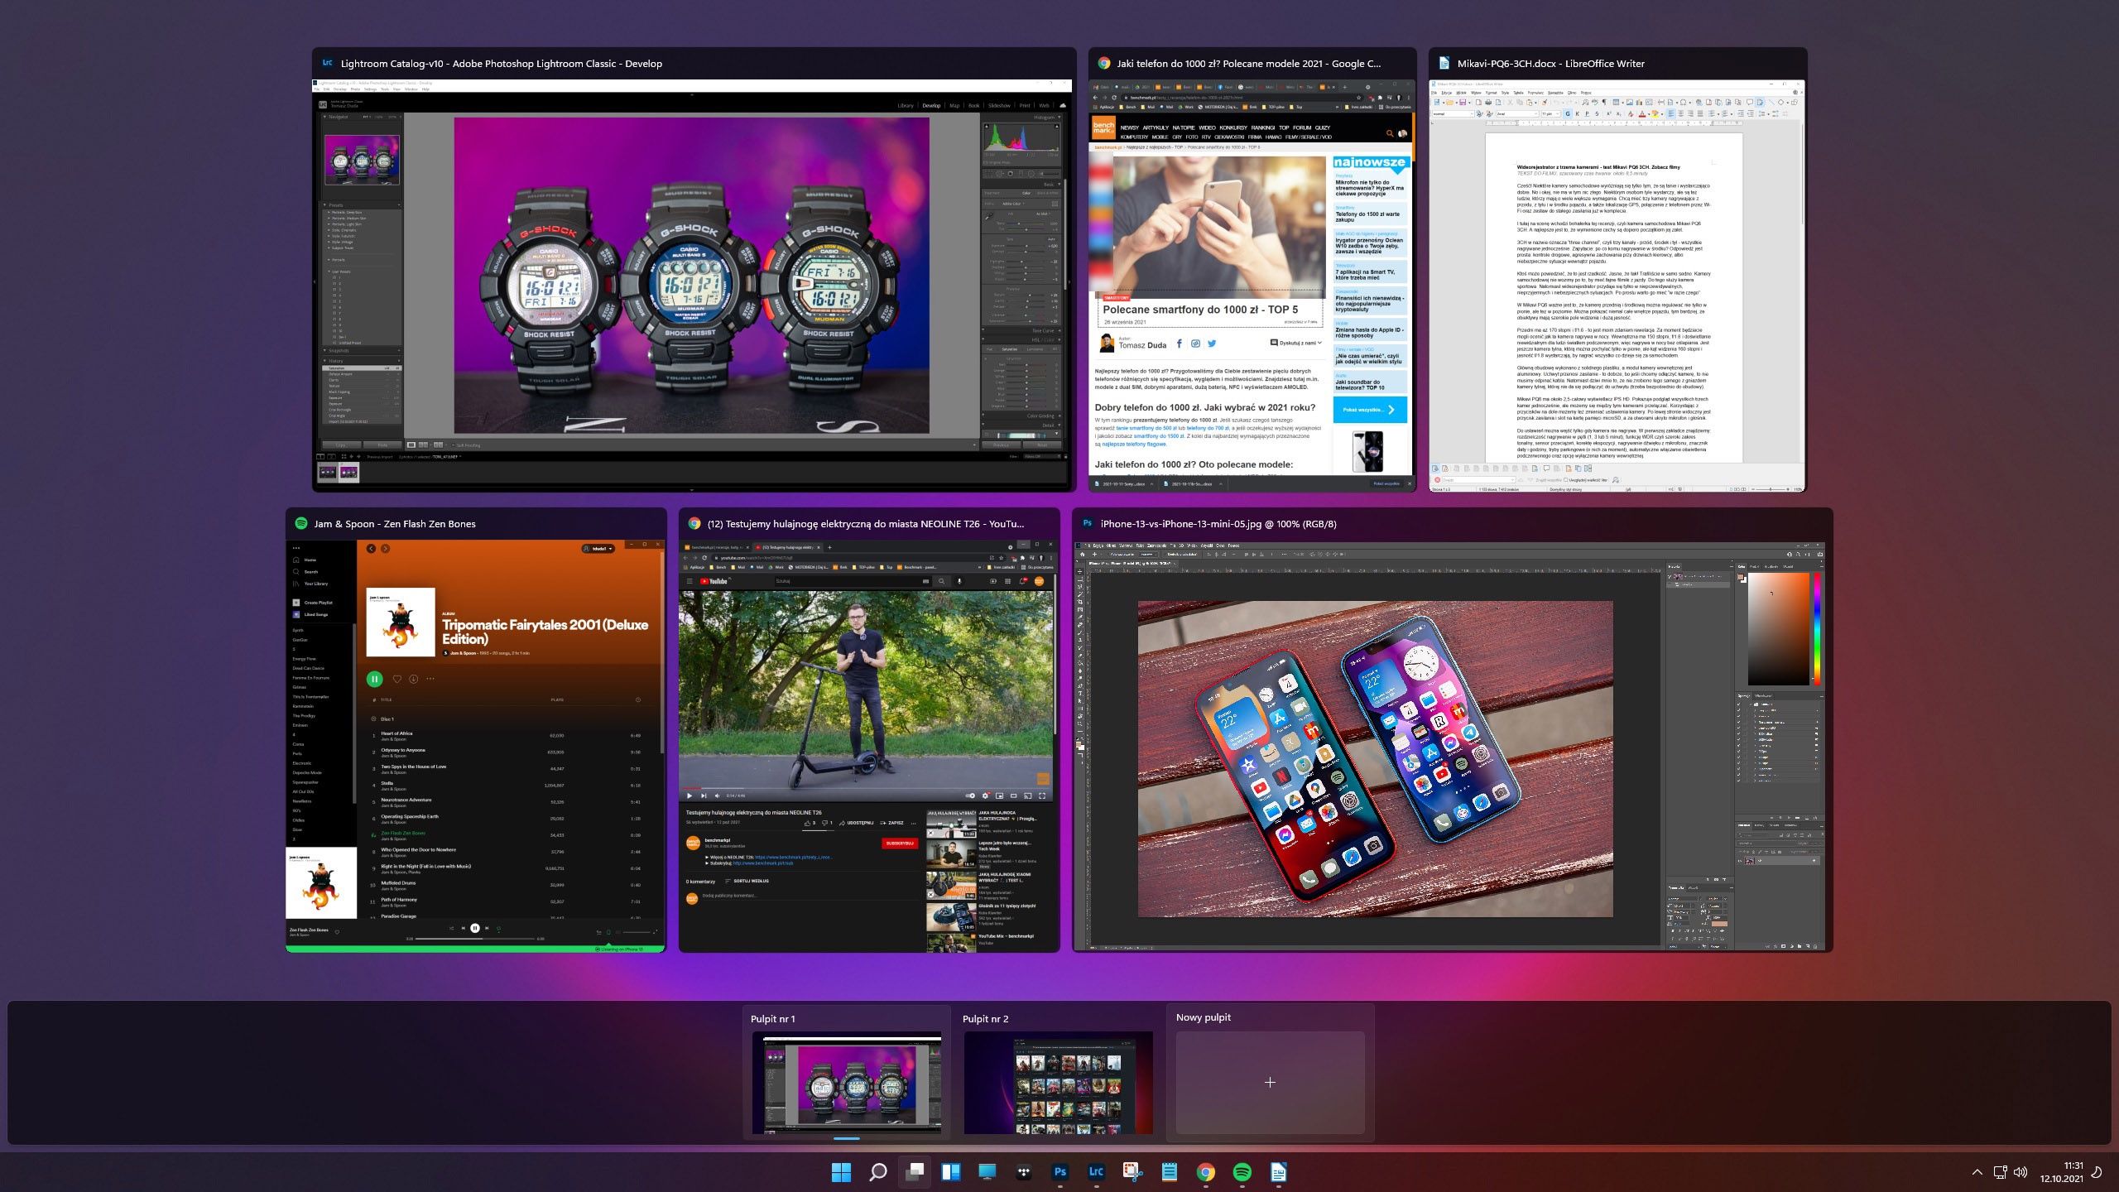Enter fullscreen on the YouTube video

pyautogui.click(x=1042, y=795)
